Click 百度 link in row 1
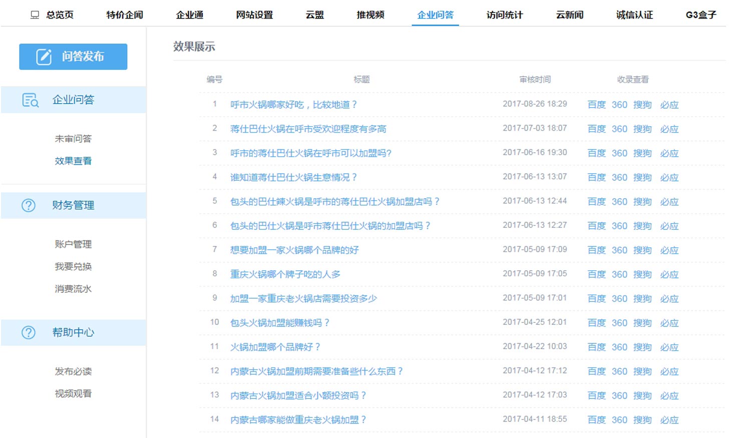 (x=597, y=105)
